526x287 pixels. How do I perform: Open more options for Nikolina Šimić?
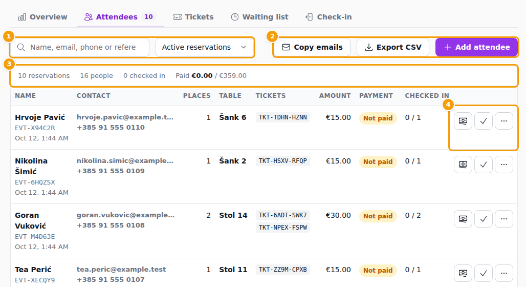[x=504, y=165]
